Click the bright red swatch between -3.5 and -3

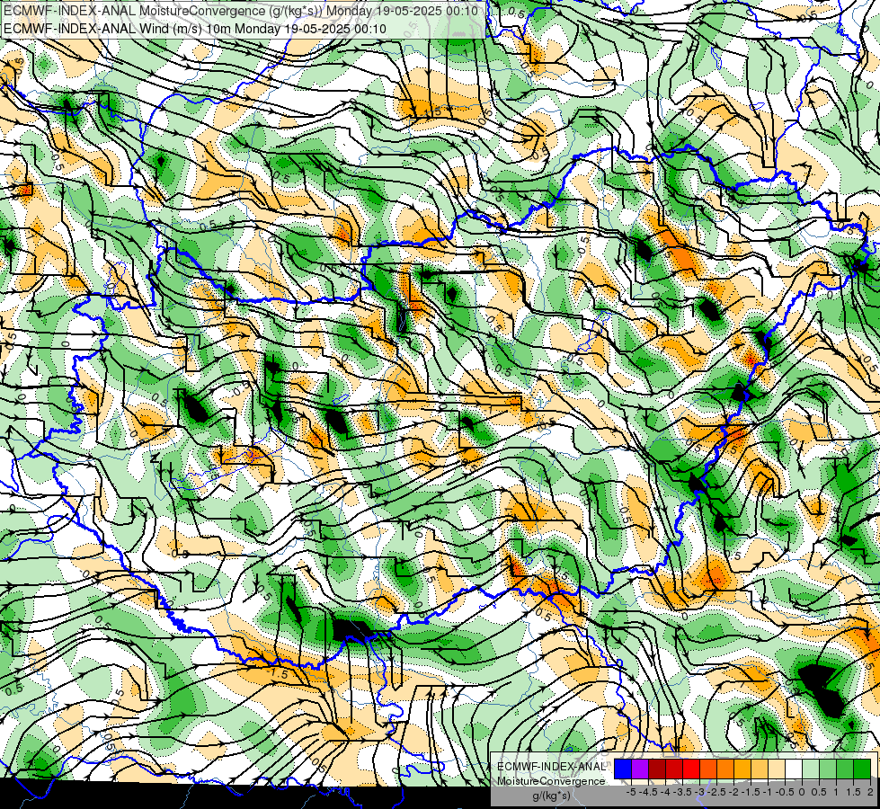point(691,769)
